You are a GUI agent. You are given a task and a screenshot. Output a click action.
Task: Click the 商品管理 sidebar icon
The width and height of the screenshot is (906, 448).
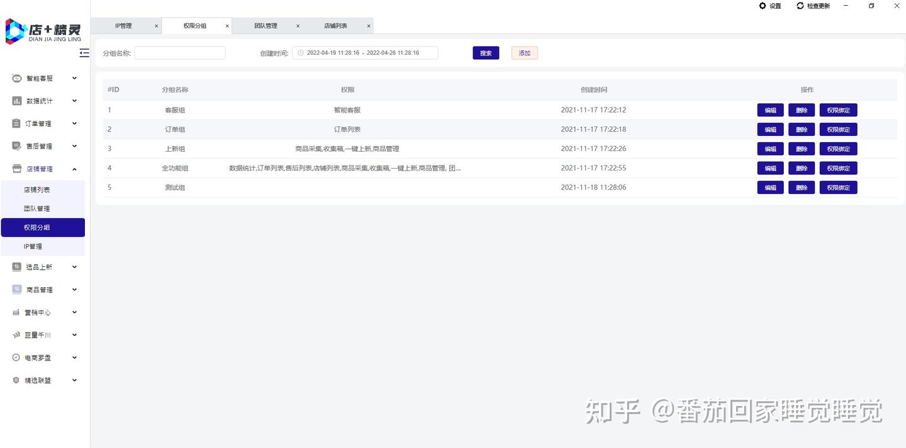point(16,290)
